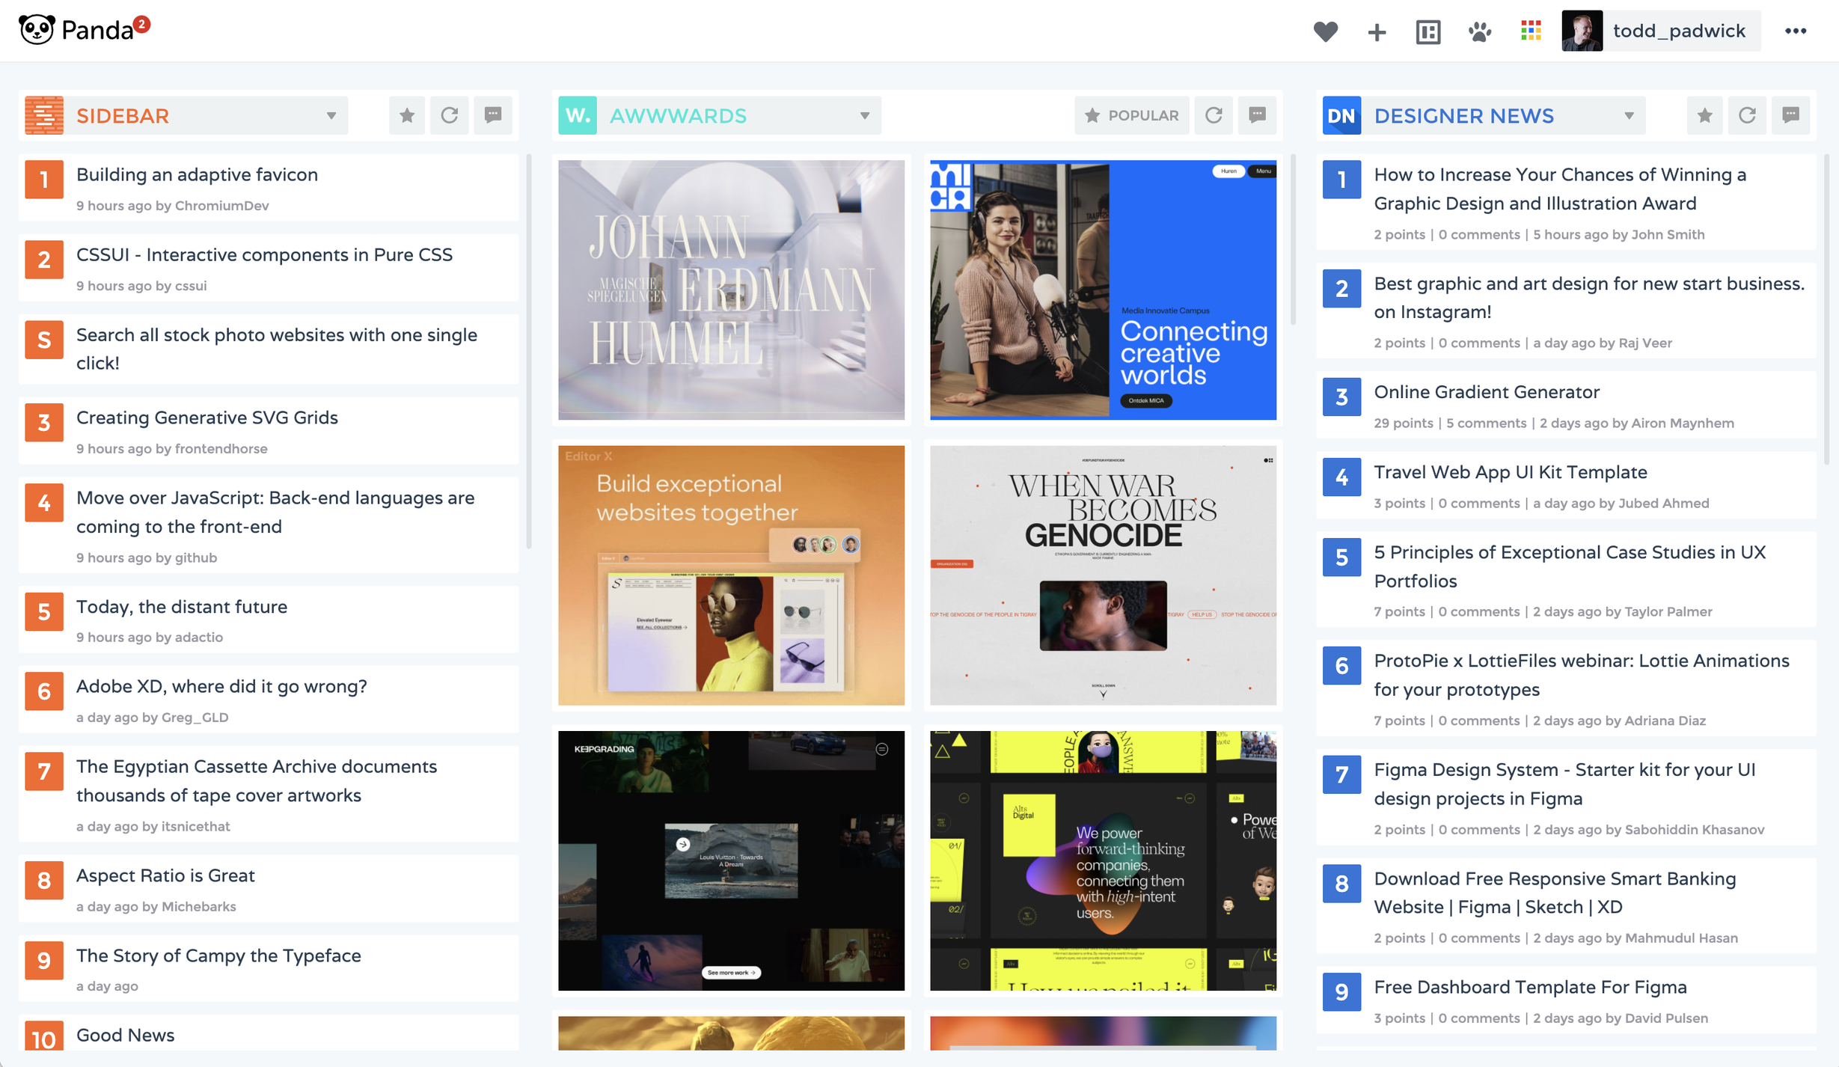
Task: Refresh the Sidebar feed column
Action: (449, 115)
